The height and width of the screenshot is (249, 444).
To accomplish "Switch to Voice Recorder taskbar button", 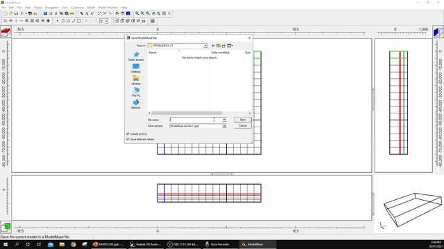I will click(221, 244).
